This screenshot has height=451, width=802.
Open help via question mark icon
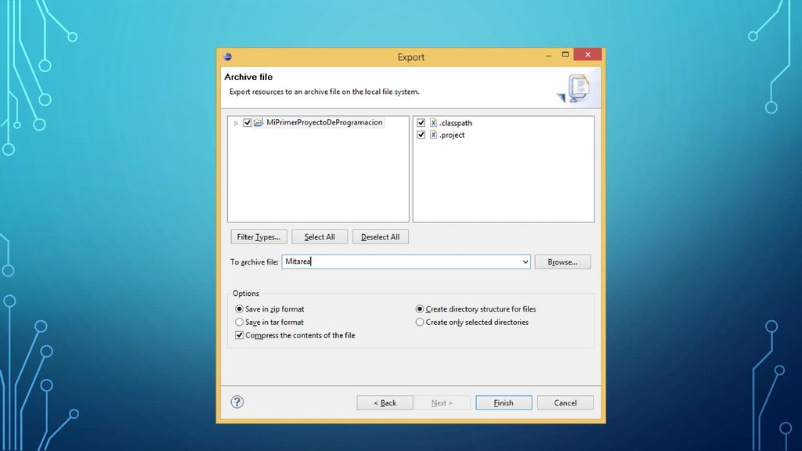point(237,402)
